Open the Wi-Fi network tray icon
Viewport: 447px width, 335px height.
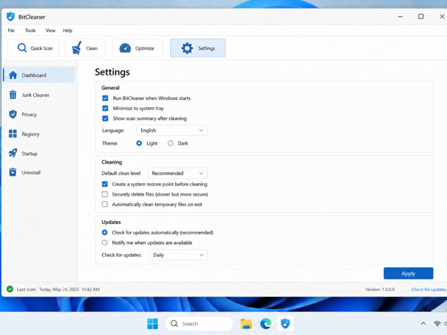[x=437, y=324]
